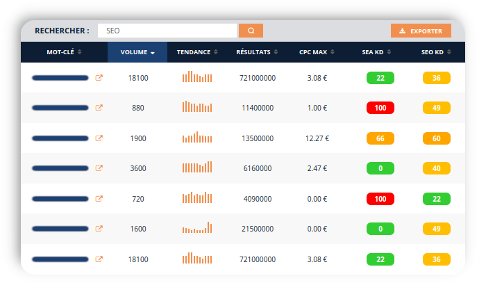Image resolution: width=486 pixels, height=292 pixels.
Task: Open external link for the 1900 volume row
Action: tap(99, 138)
